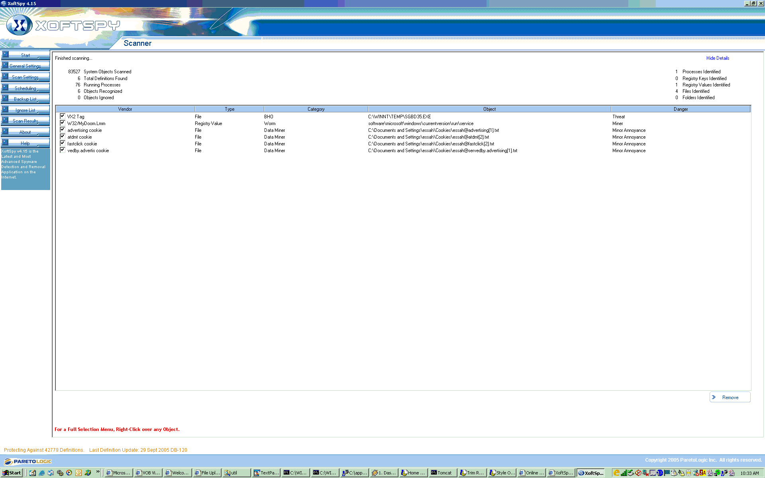765x478 pixels.
Task: Click the BHO category cell
Action: (x=269, y=117)
